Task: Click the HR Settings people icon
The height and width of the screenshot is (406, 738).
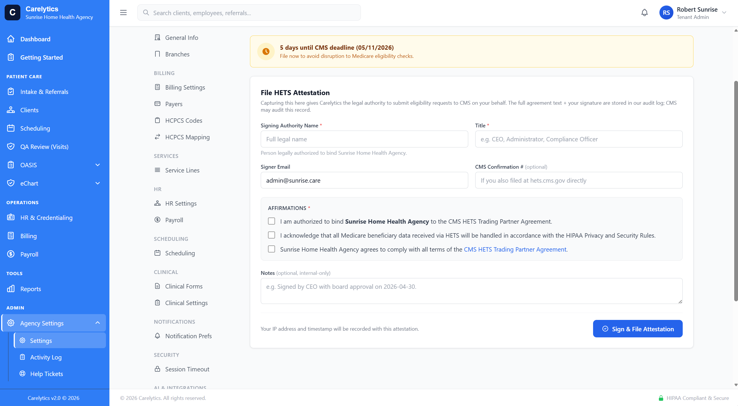Action: (157, 203)
